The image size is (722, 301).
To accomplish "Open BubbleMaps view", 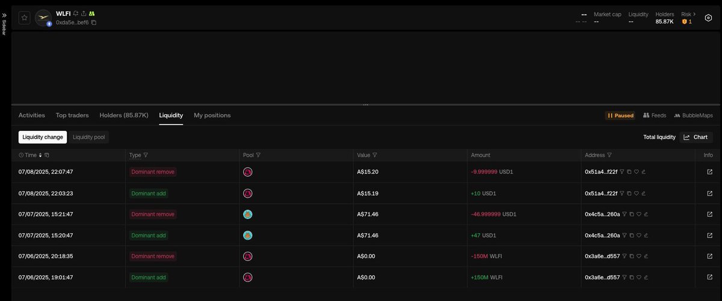I will [x=693, y=115].
